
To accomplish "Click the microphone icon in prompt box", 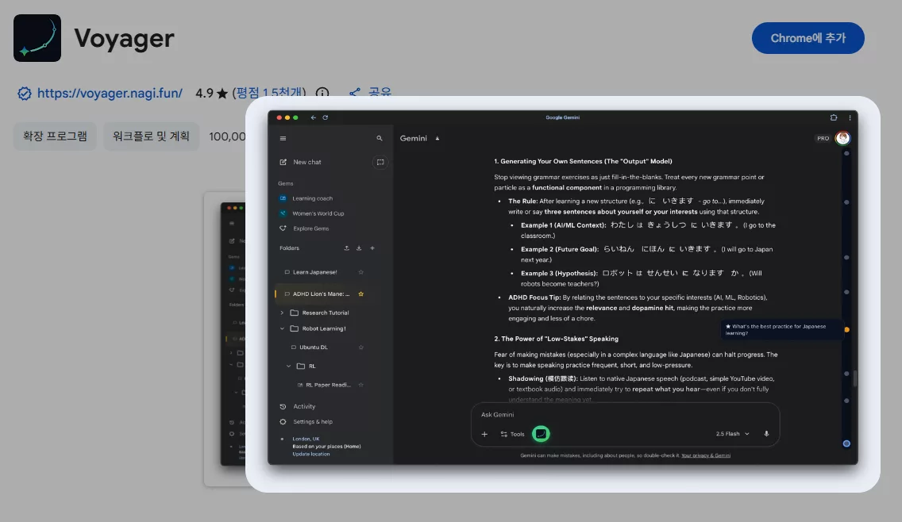I will [x=766, y=434].
